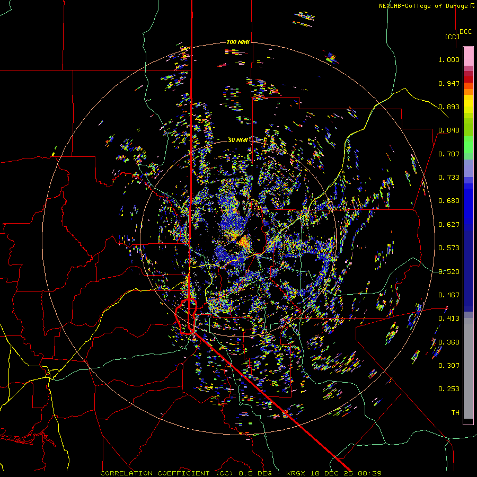Pick the orange swatch on the color scale

tap(468, 92)
